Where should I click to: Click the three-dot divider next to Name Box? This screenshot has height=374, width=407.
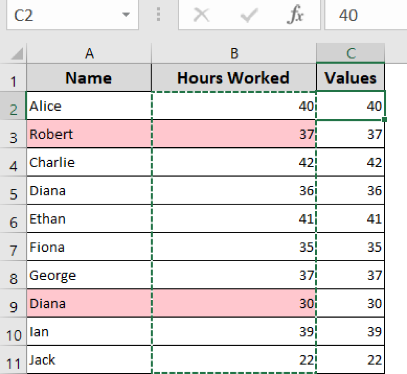coord(158,15)
